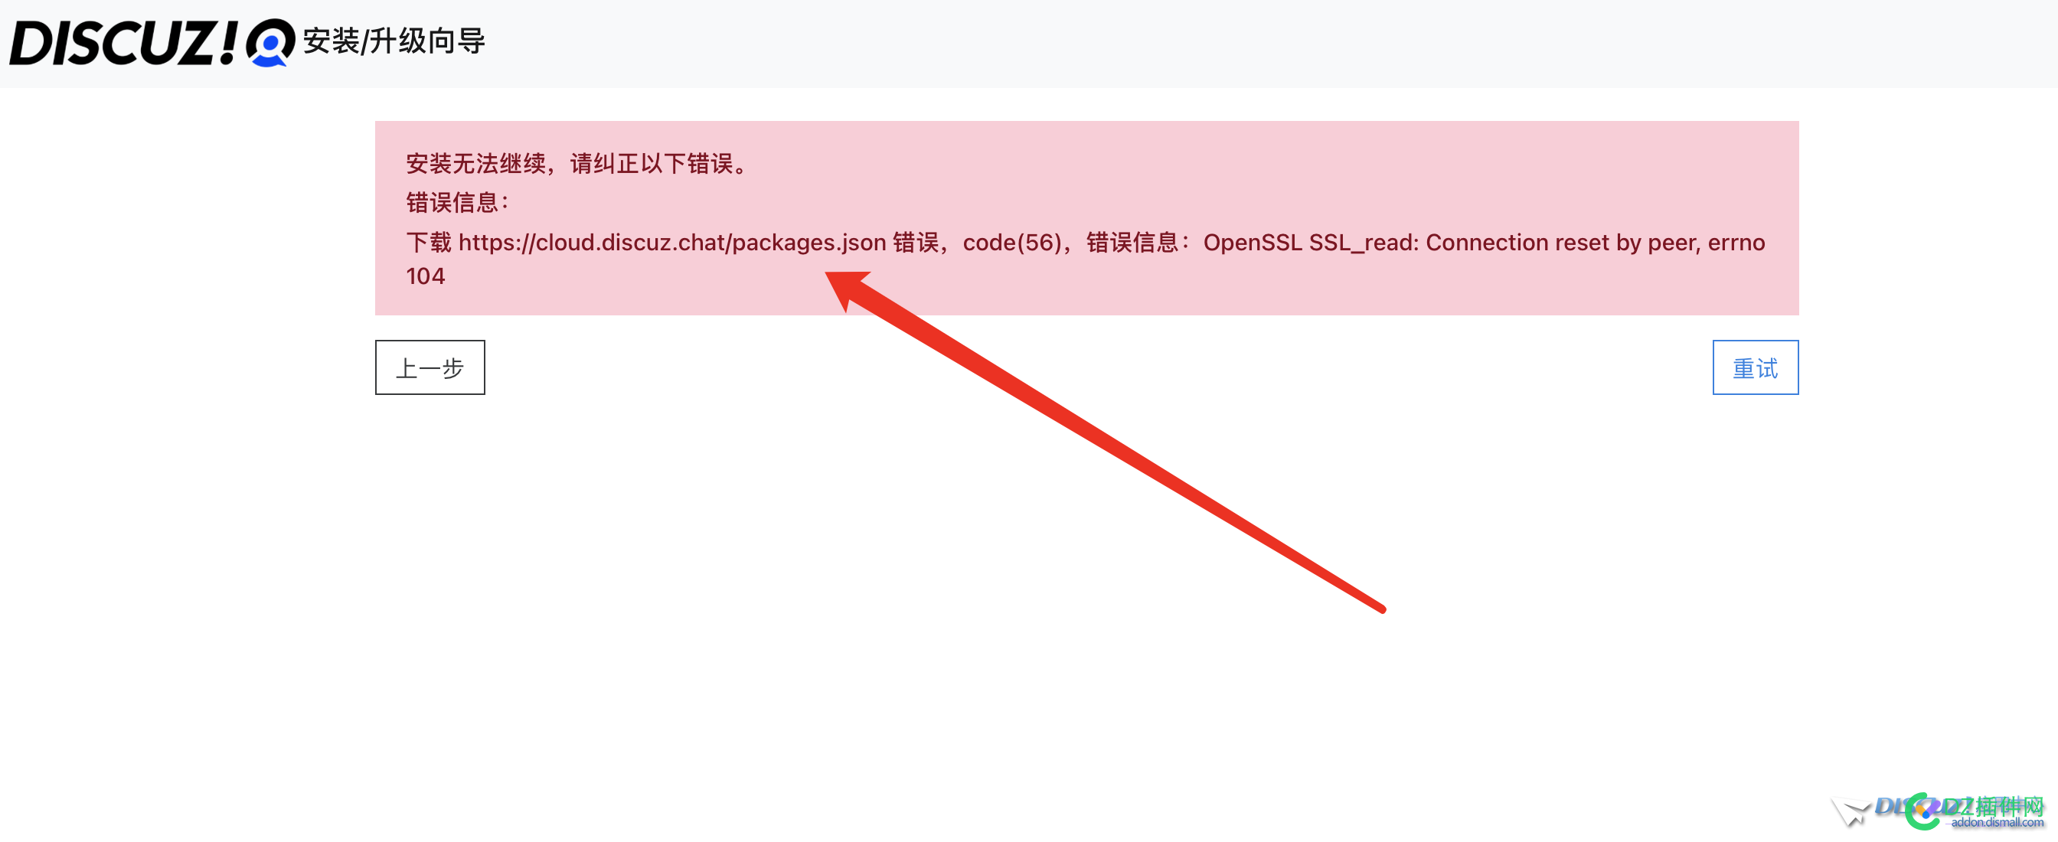Click the code(56) error code text
Image resolution: width=2058 pixels, height=842 pixels.
tap(1012, 242)
